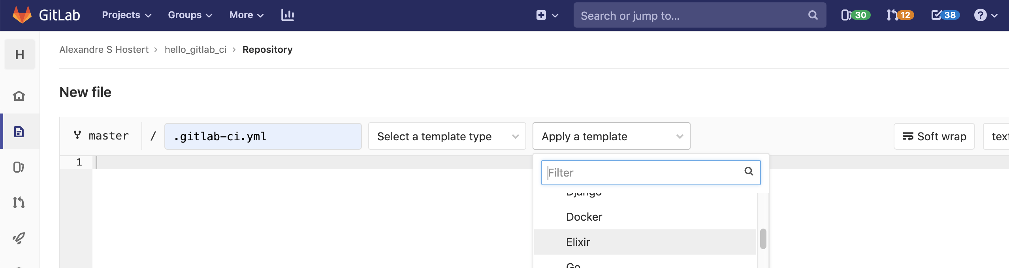Focus the template Filter search field

(x=644, y=173)
